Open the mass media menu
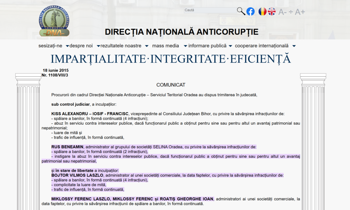The height and width of the screenshot is (210, 350). click(165, 46)
